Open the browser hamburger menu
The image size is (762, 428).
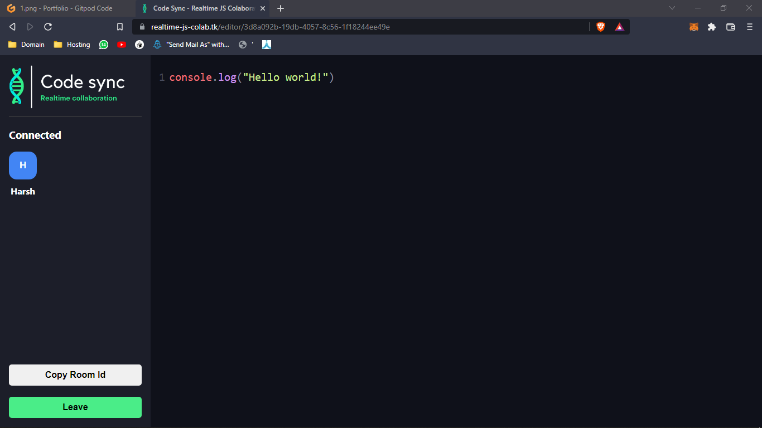pyautogui.click(x=749, y=26)
